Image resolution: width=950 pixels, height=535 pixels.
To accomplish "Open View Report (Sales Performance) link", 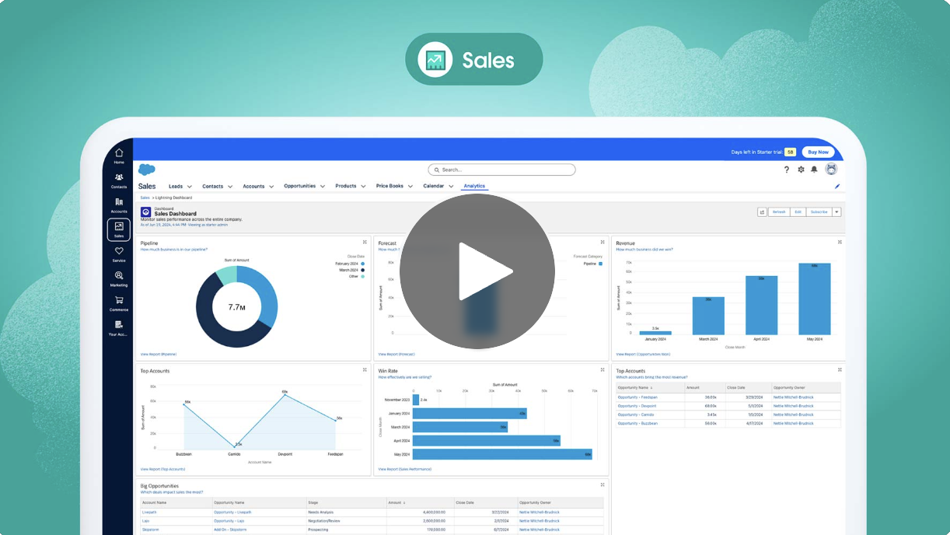I will tap(404, 470).
